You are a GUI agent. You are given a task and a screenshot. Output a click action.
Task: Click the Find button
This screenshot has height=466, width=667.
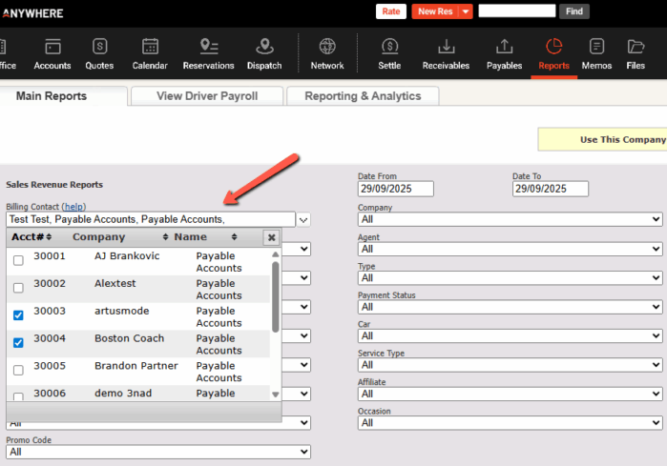(x=573, y=11)
